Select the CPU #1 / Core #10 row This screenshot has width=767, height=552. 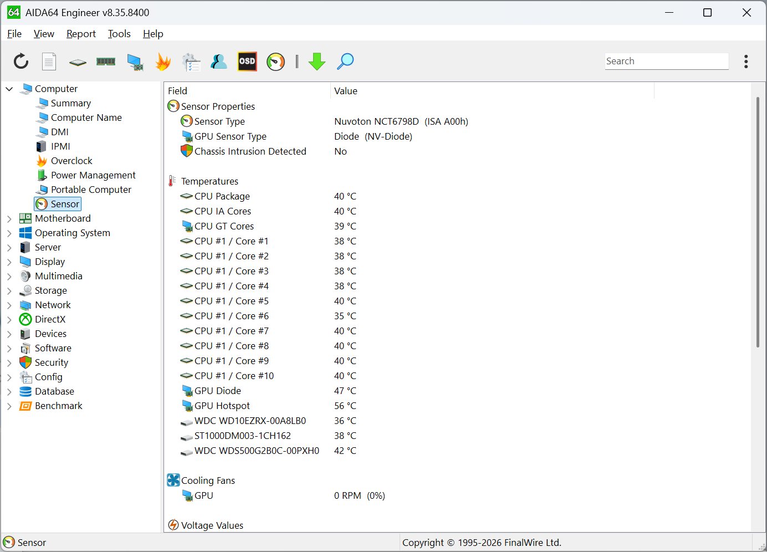[409, 376]
